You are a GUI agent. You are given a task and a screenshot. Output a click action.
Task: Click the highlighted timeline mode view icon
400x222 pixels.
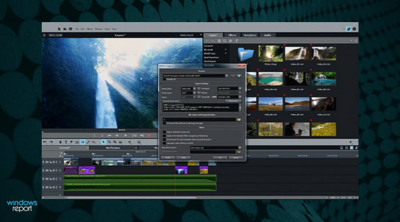coord(352,148)
